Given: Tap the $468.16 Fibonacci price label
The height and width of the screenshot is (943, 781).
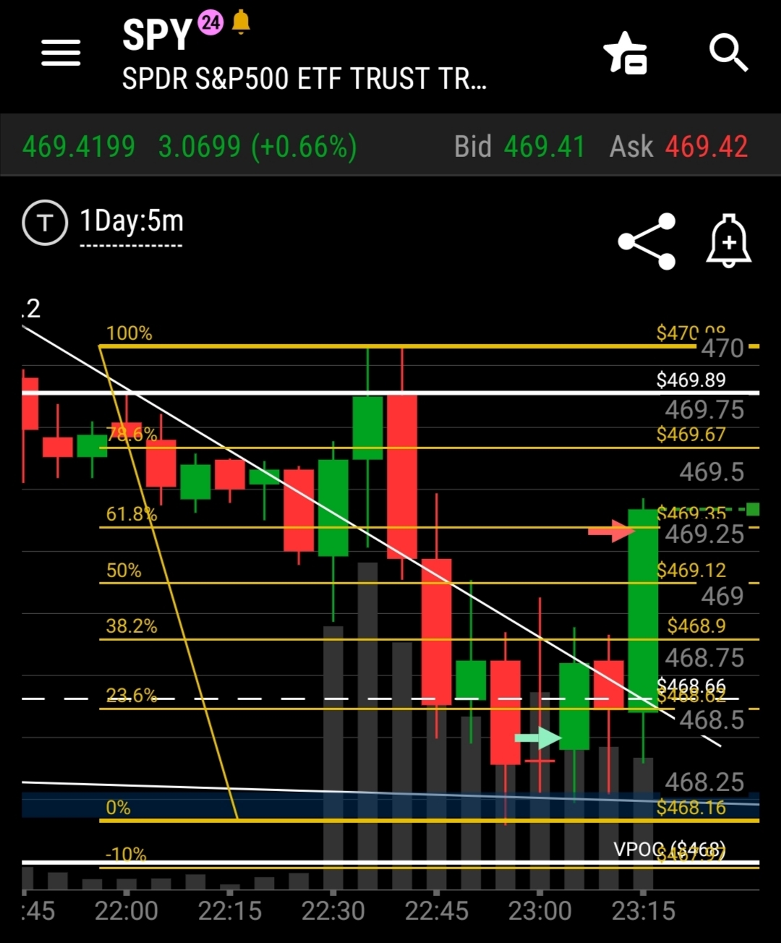Looking at the screenshot, I should (691, 808).
